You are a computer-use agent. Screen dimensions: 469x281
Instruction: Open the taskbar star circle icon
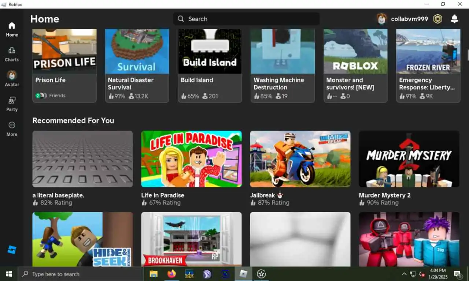(x=261, y=274)
